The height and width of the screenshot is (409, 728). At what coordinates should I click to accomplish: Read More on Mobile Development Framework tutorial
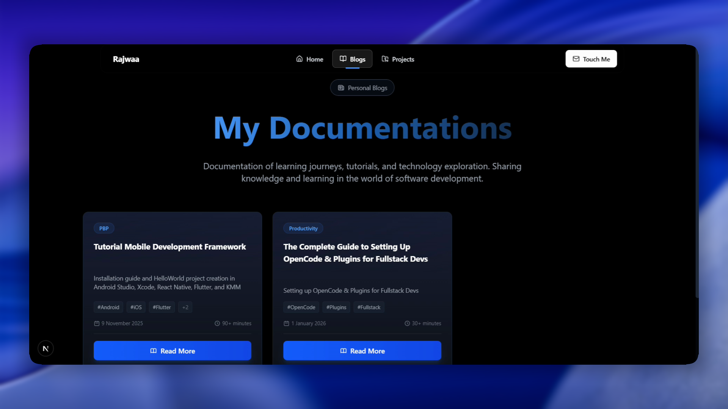point(172,351)
